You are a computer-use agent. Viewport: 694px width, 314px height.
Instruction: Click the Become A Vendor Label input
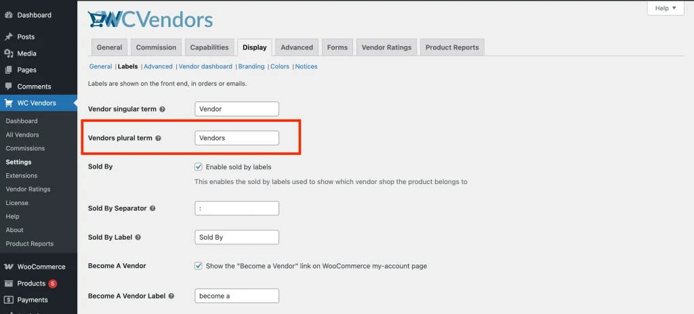237,296
